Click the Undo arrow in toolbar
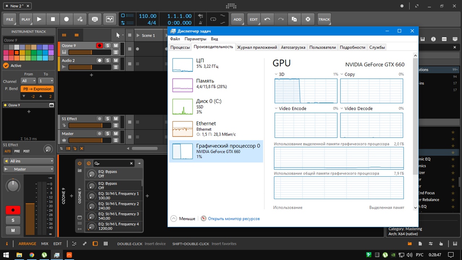462x260 pixels. [267, 19]
